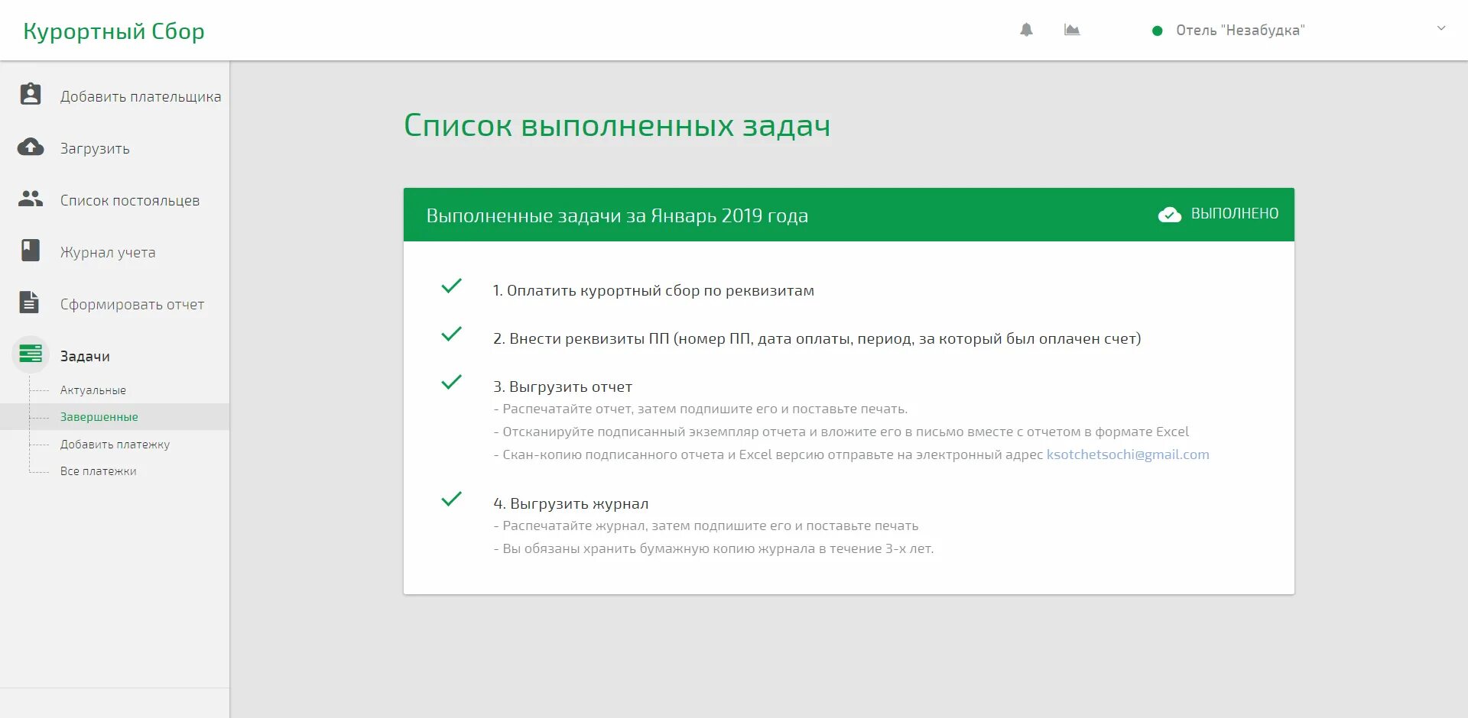Viewport: 1468px width, 718px height.
Task: Click line Вы обязаны хранить бумажную копию
Action: coord(713,548)
